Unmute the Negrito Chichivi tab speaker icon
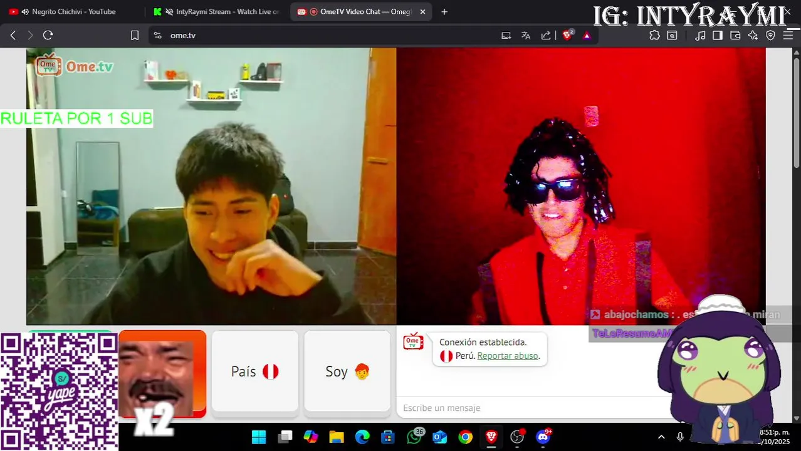 click(x=25, y=11)
